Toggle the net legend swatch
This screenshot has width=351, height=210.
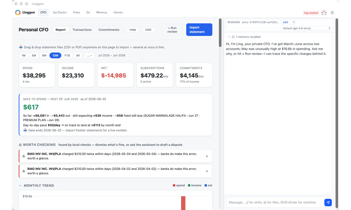[x=206, y=186]
